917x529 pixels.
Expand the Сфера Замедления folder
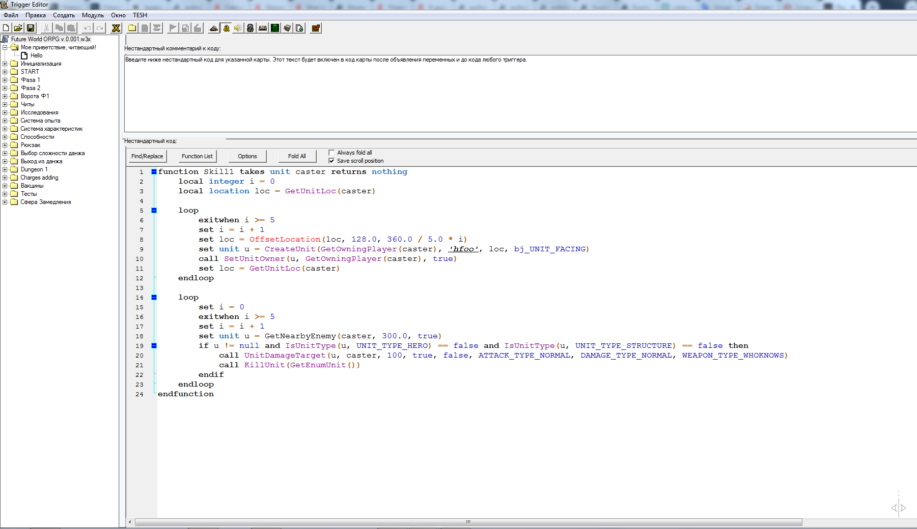click(x=5, y=202)
